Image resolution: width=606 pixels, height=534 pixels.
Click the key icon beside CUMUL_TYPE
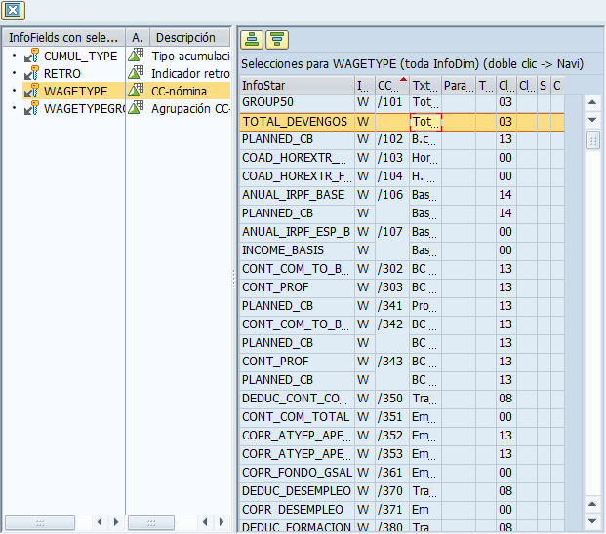(31, 56)
